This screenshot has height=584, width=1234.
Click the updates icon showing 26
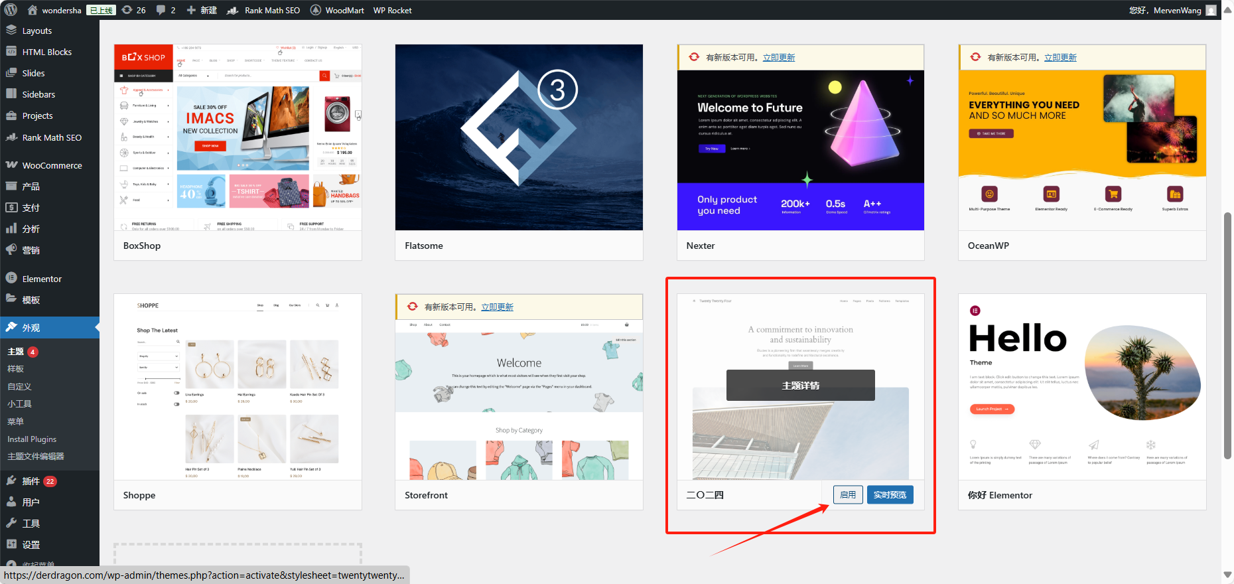pos(133,10)
